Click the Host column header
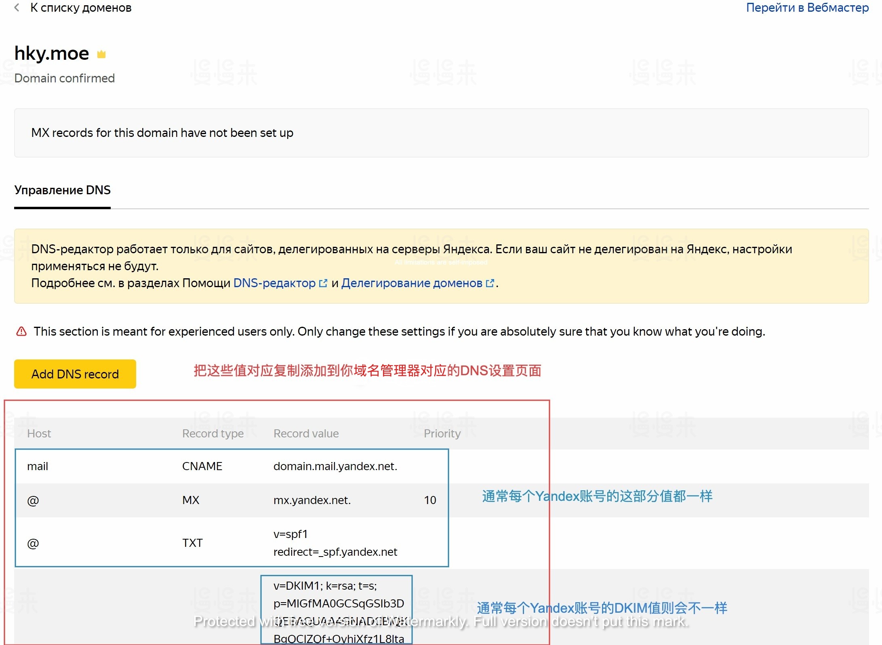 pyautogui.click(x=39, y=433)
